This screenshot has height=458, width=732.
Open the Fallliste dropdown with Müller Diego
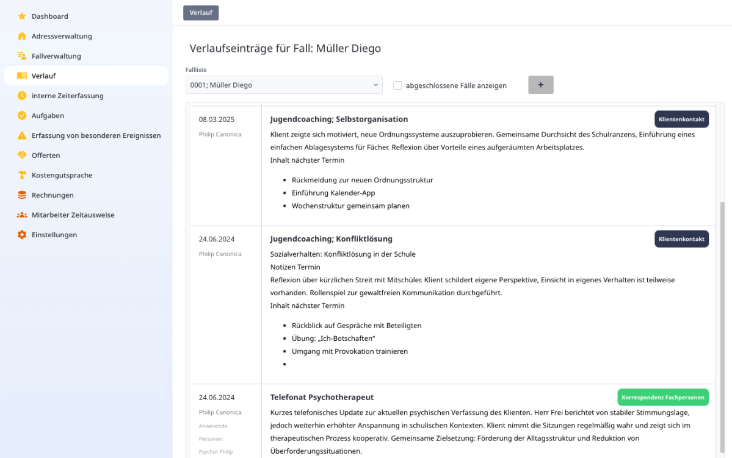[284, 85]
